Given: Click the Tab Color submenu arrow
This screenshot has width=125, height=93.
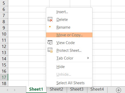Looking at the screenshot, I should 88,58.
